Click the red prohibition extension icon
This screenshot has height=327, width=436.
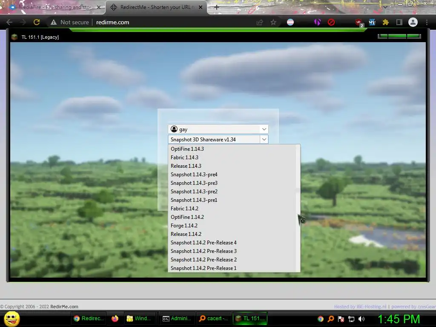[331, 22]
